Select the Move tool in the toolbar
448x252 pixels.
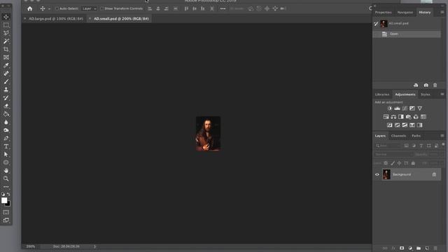coord(6,17)
